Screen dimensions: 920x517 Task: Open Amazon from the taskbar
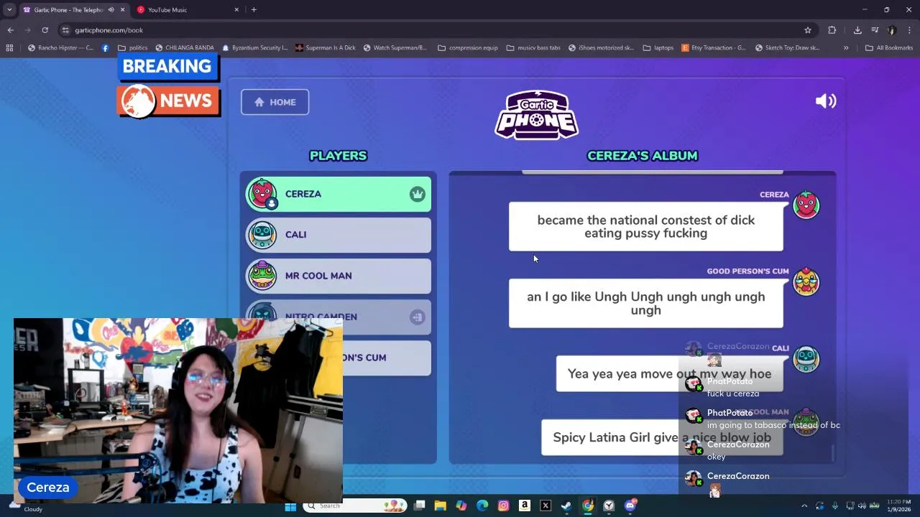(525, 506)
